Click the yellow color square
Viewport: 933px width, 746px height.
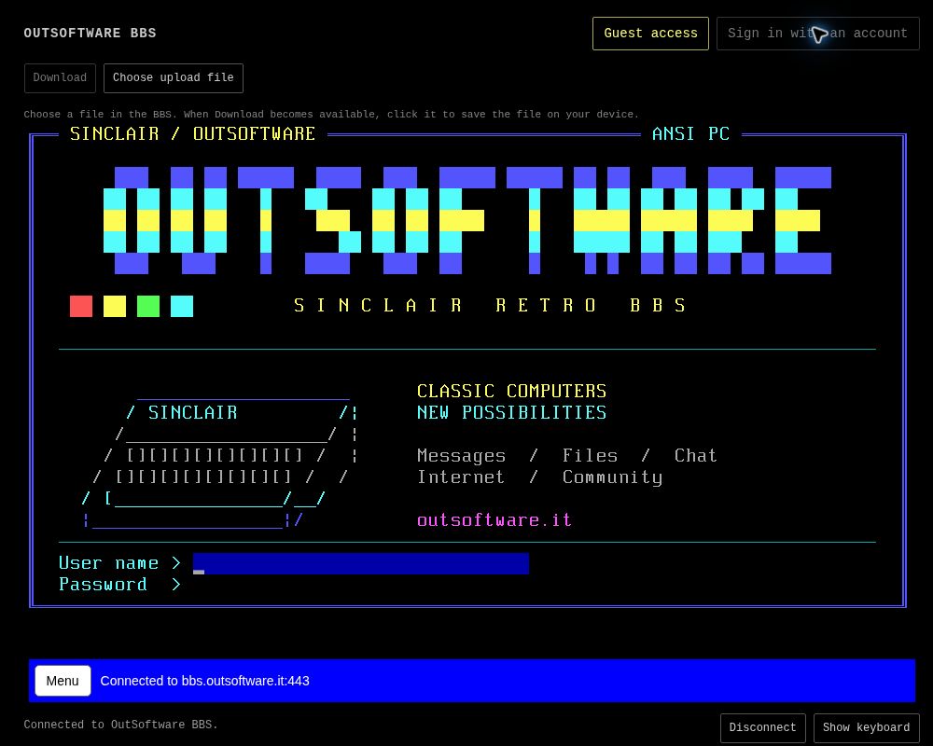(115, 307)
